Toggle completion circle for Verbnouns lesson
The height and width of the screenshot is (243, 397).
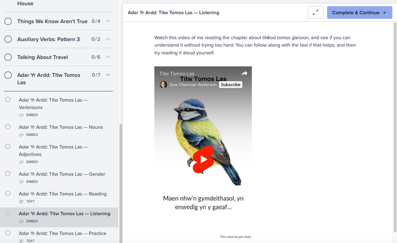point(8,99)
